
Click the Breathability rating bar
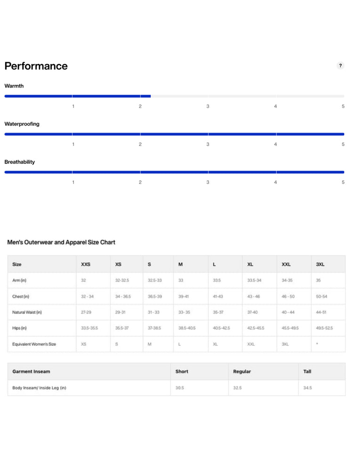pos(174,172)
